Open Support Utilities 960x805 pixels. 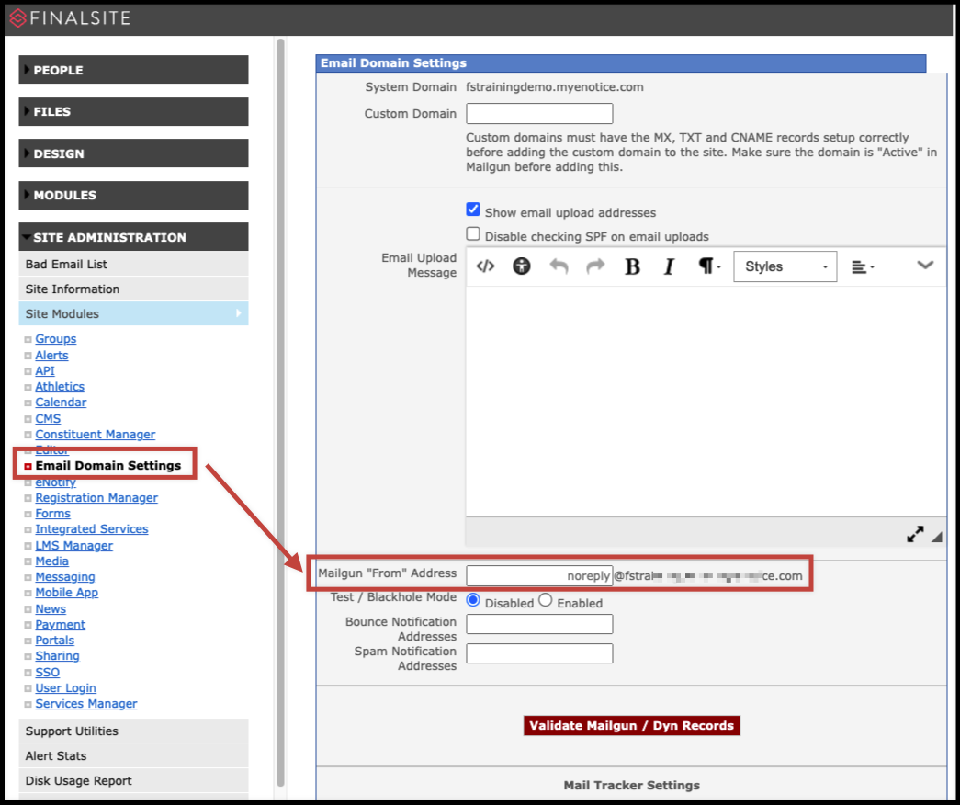(133, 731)
